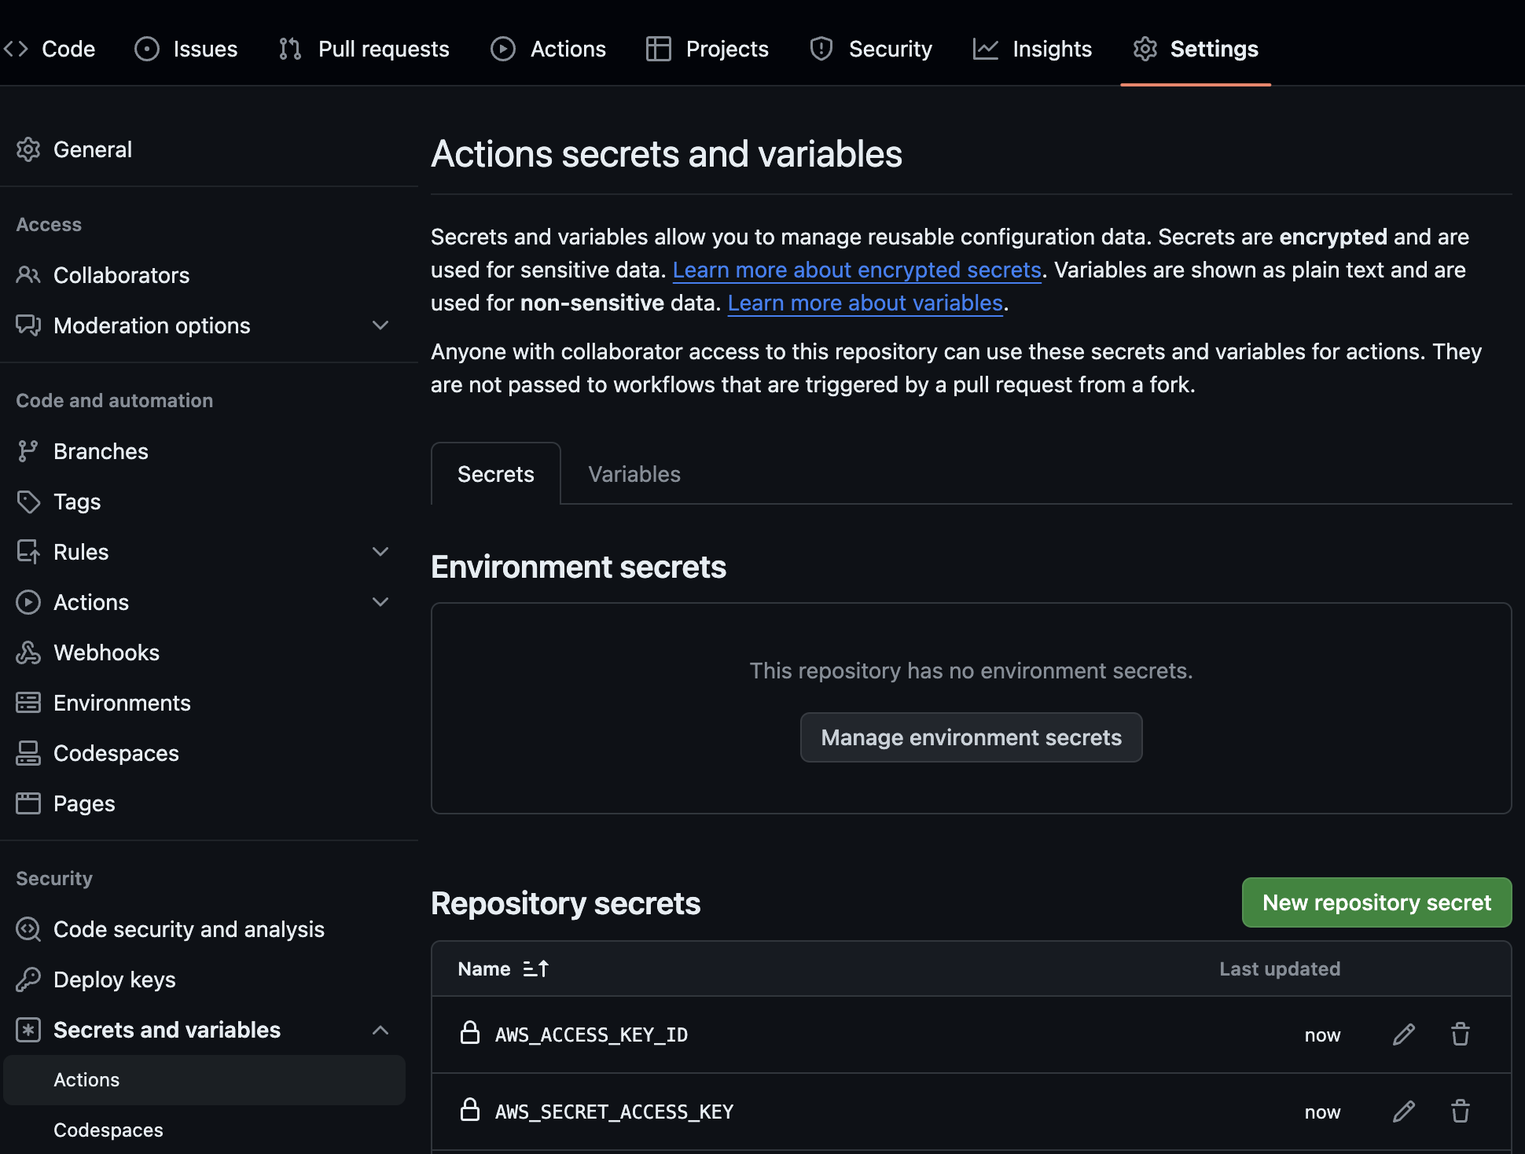
Task: Click the AWS_SECRET_ACCESS_KEY secret name
Action: [x=614, y=1112]
